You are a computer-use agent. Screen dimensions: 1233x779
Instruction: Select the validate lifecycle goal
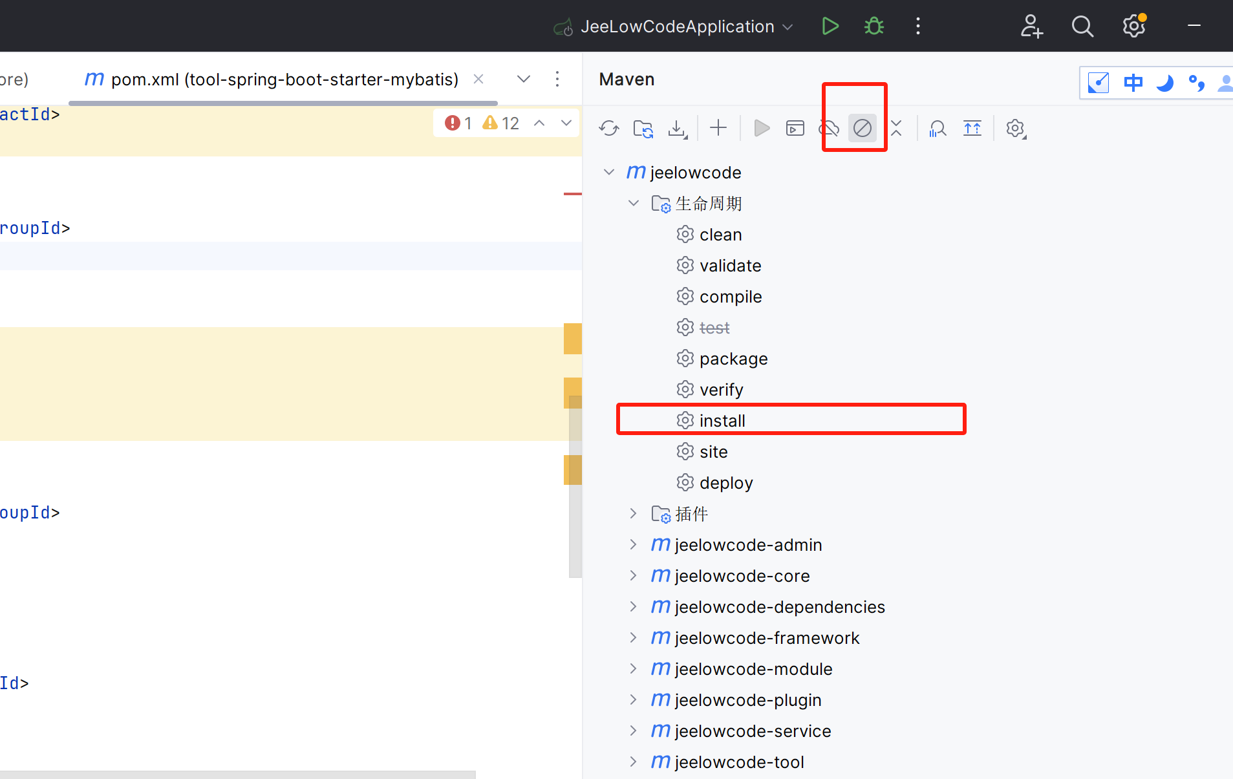730,265
